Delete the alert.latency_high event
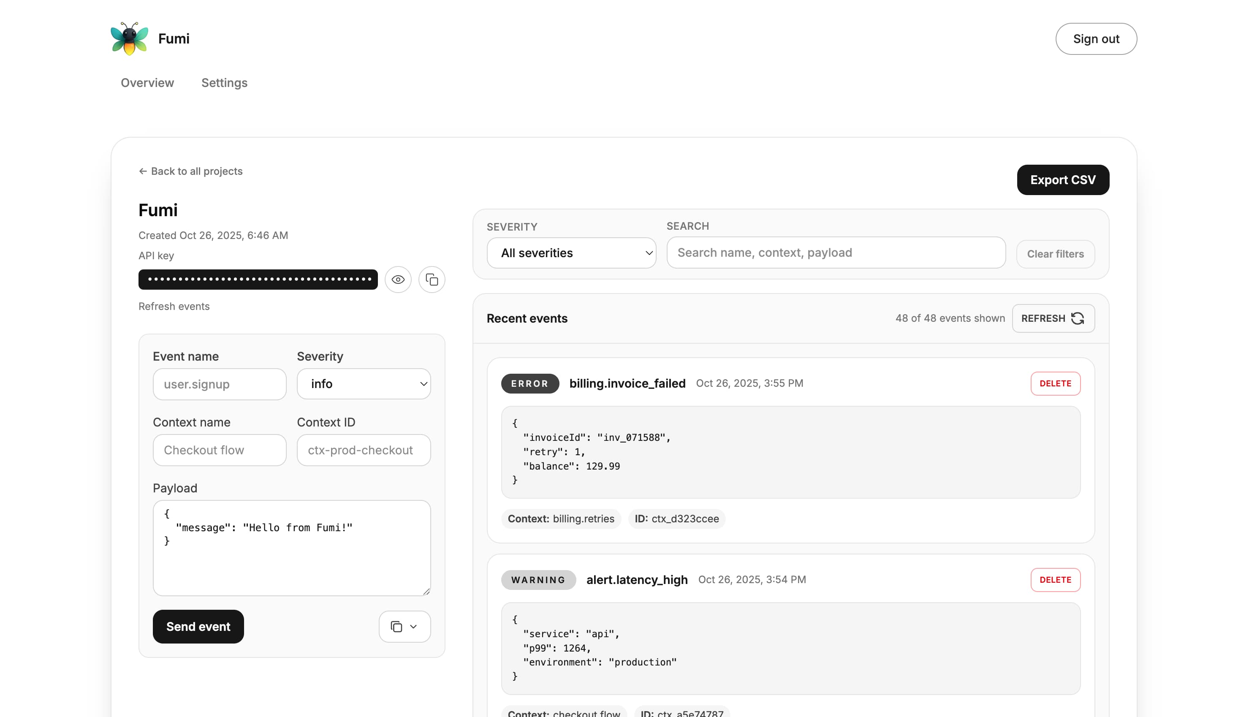 1055,580
